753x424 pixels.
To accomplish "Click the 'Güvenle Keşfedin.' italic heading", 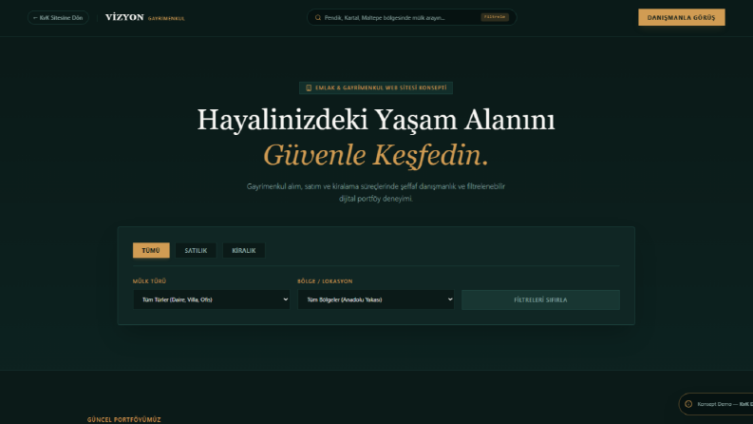I will click(x=376, y=155).
